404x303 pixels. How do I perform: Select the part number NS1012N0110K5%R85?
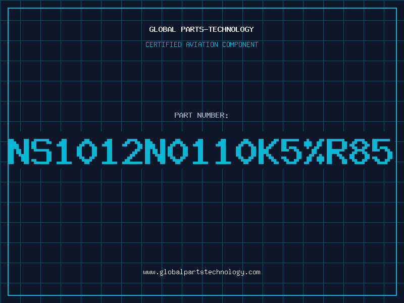(x=200, y=151)
